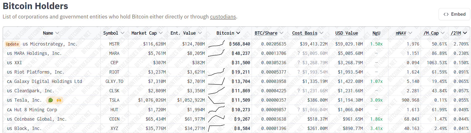This screenshot has height=133, width=471.
Task: Click the Embed button
Action: (x=454, y=14)
